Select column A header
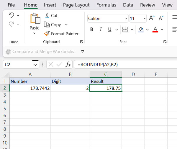This screenshot has height=149, width=177. click(30, 74)
